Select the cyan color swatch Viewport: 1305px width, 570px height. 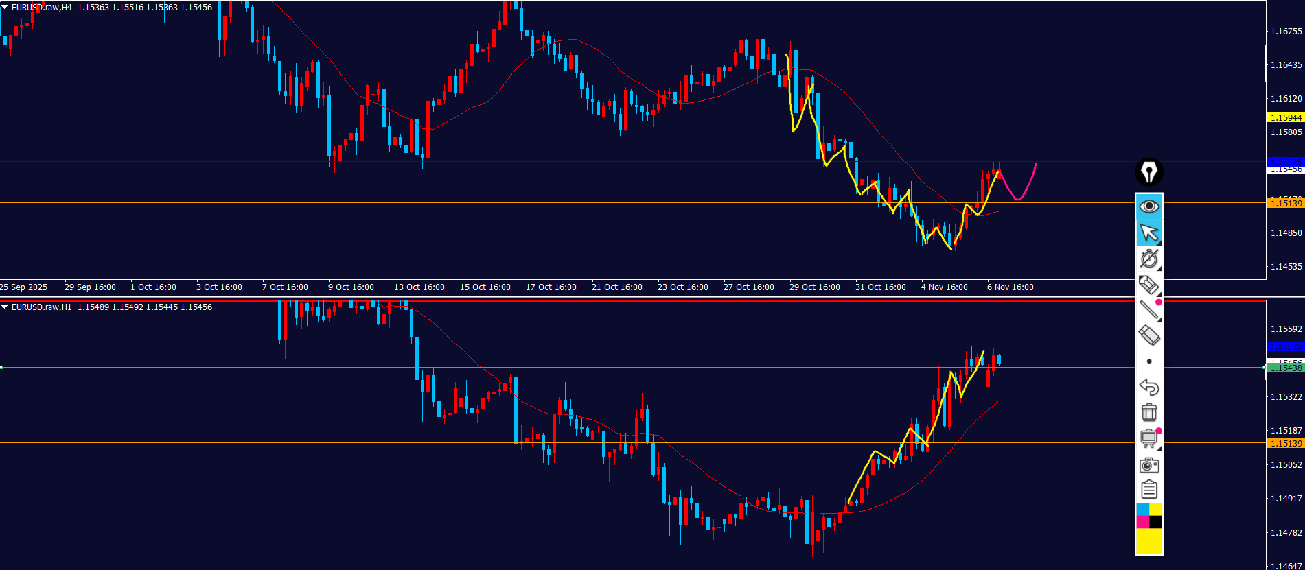pyautogui.click(x=1142, y=509)
